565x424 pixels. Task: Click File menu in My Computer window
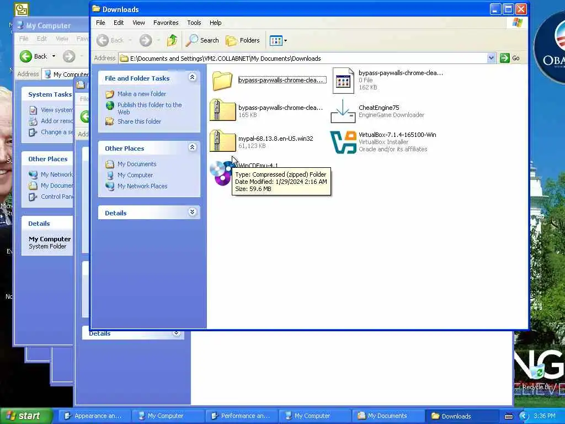point(24,39)
